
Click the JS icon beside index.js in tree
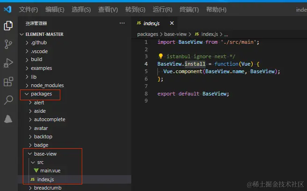click(33, 179)
